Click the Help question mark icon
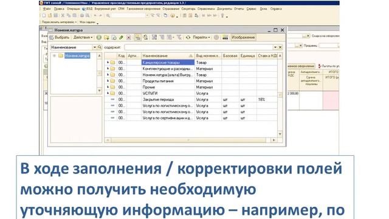 coord(173,15)
